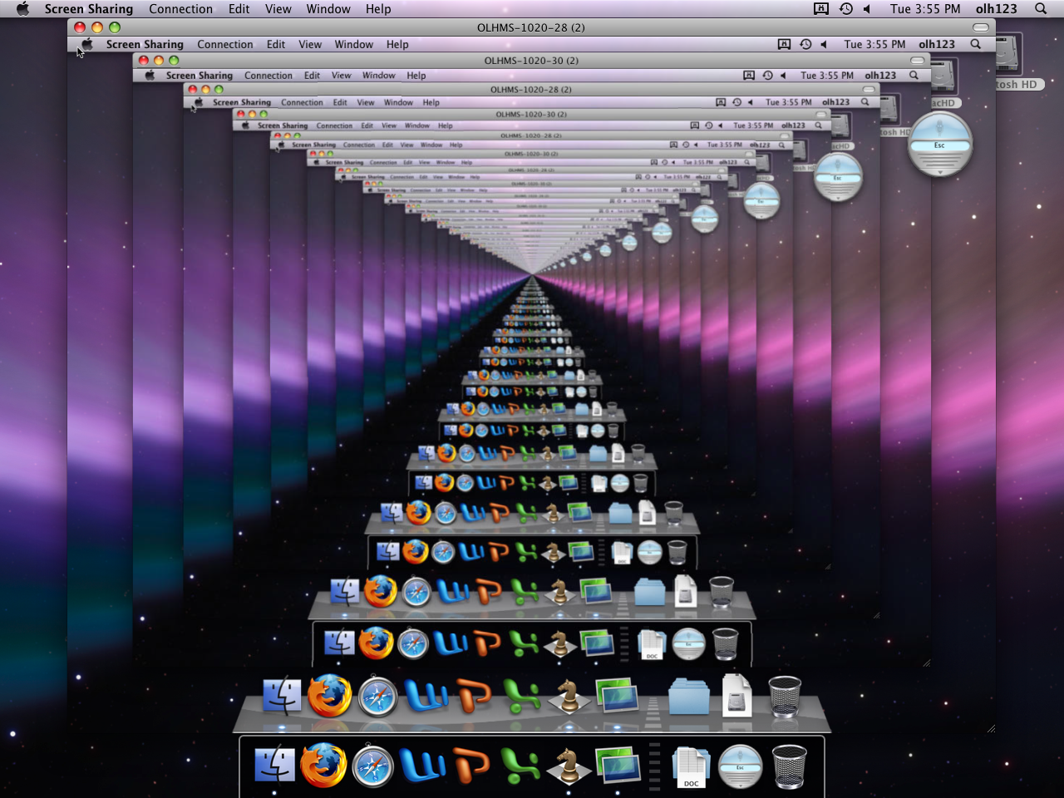Open Help menu in the top menu bar
Image resolution: width=1064 pixels, height=798 pixels.
(x=378, y=9)
